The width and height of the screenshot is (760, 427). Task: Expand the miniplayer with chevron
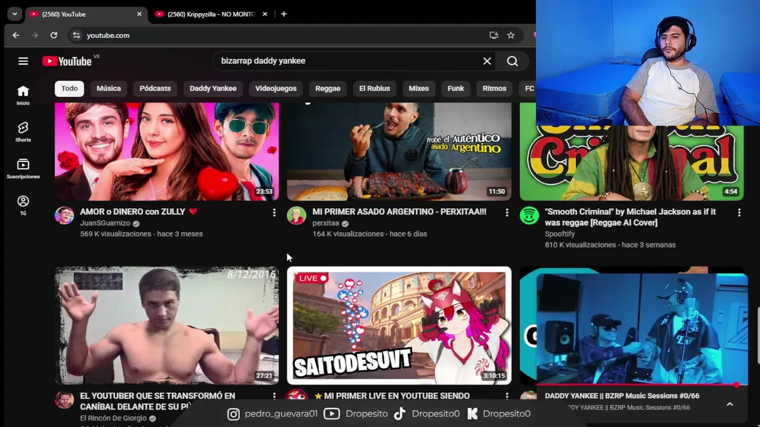click(x=730, y=404)
